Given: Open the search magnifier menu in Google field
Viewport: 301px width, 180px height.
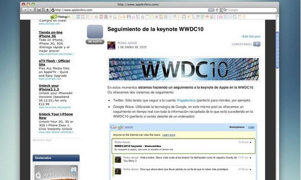Looking at the screenshot, I should click(x=225, y=10).
